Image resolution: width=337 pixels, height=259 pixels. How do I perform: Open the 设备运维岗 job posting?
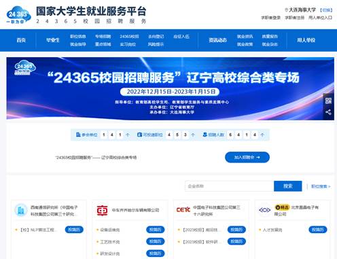(110, 230)
